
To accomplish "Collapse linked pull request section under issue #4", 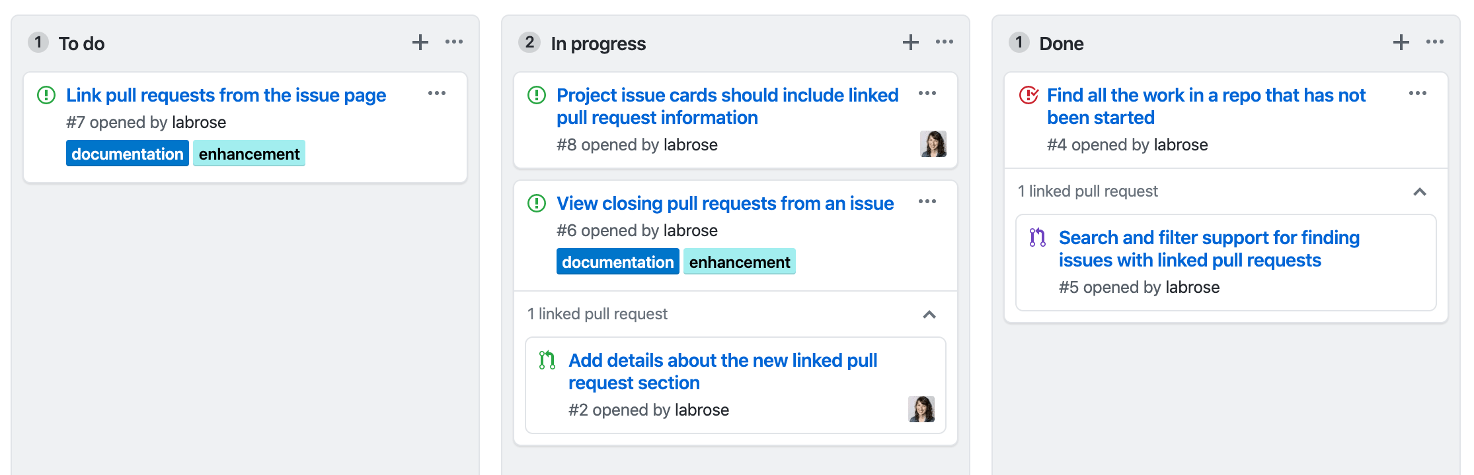I will pos(1420,192).
